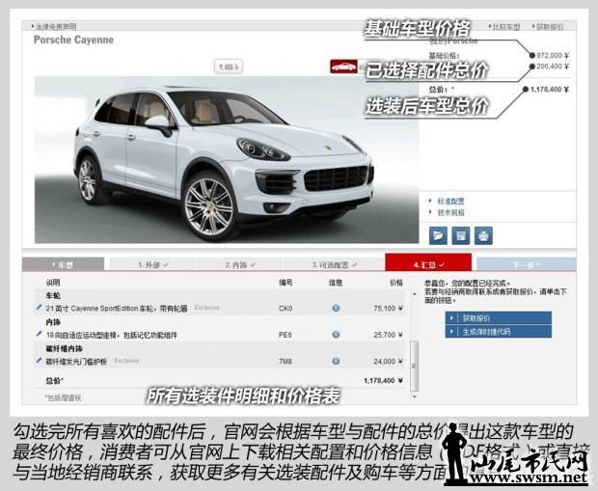The height and width of the screenshot is (491, 598).
Task: Click the blue 获取报价 get quote button
Action: click(498, 317)
